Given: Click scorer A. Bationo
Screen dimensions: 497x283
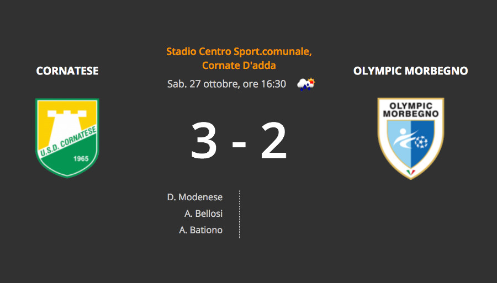Looking at the screenshot, I should tap(200, 230).
